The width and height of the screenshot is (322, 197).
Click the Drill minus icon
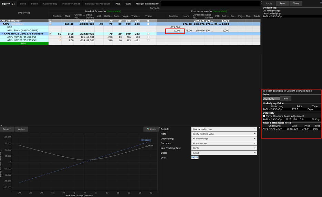click(x=197, y=157)
